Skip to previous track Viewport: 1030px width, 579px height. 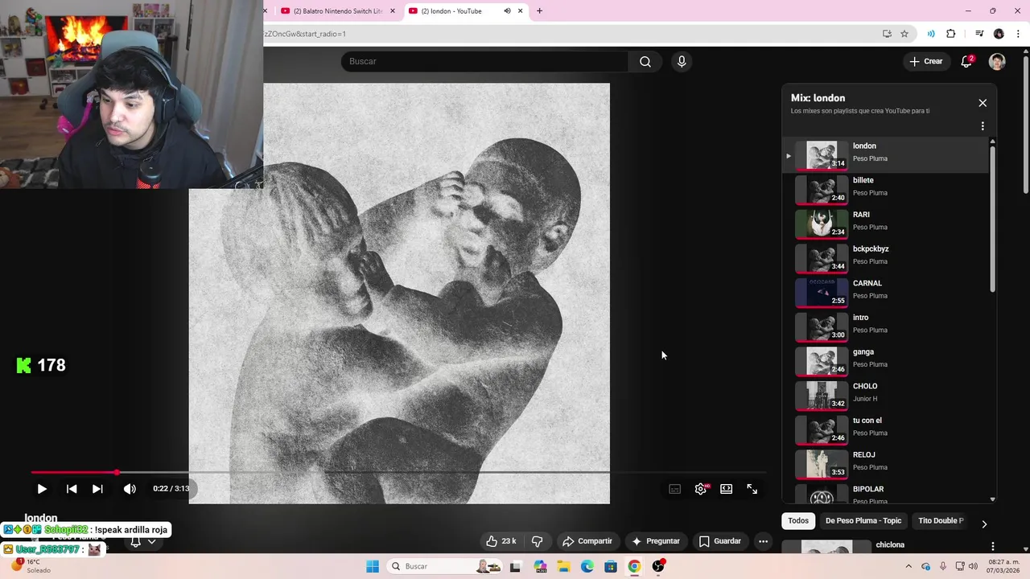point(72,489)
